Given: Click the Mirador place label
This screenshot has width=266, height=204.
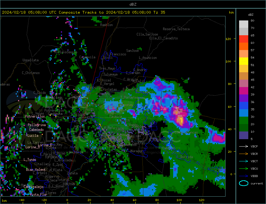Looking at the screenshot, I should pyautogui.click(x=137, y=151).
